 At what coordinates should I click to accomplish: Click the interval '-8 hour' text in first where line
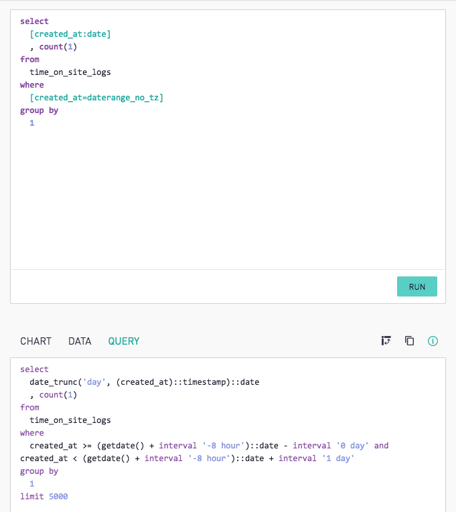pos(202,446)
